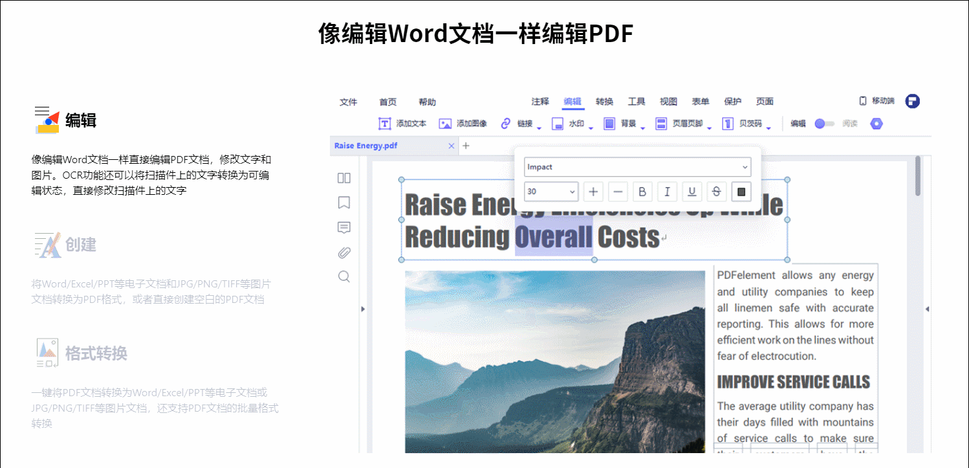The width and height of the screenshot is (969, 468).
Task: Click the 阅读 mode label
Action: [x=850, y=124]
